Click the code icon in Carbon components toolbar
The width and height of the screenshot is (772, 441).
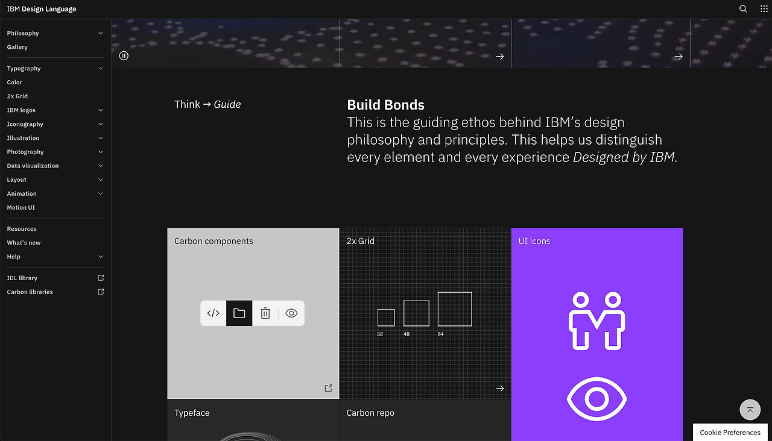point(213,313)
